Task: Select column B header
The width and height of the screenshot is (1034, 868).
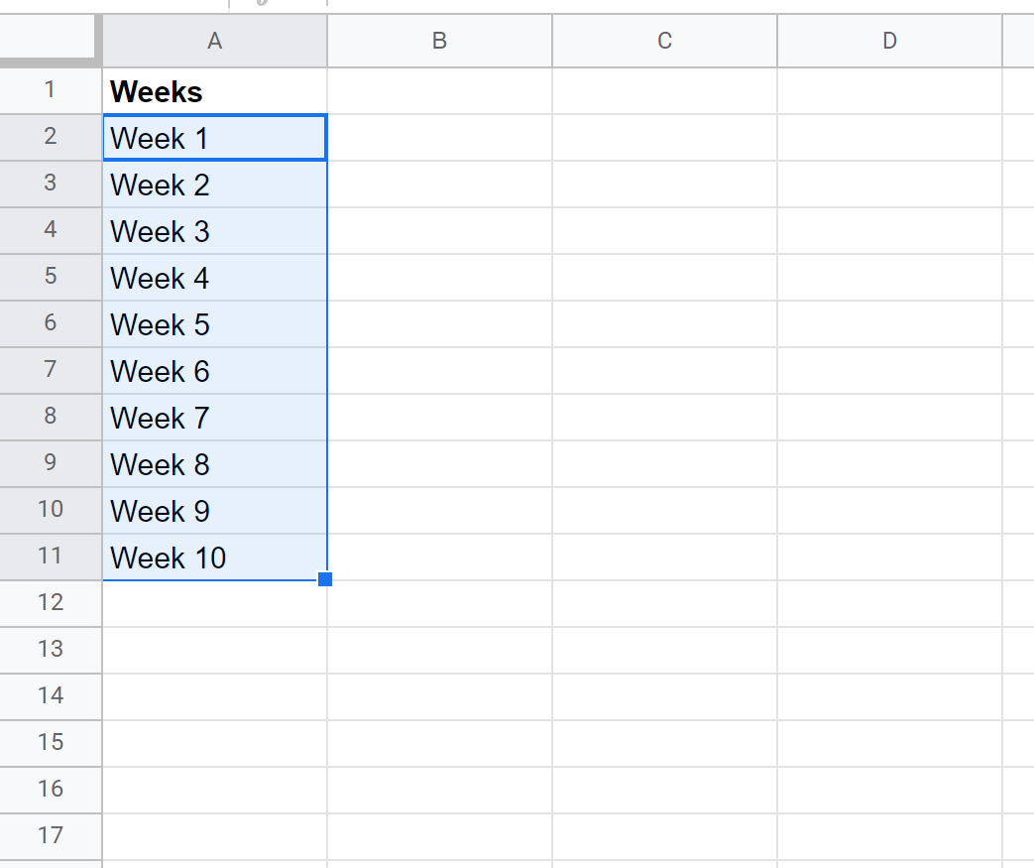Action: (440, 41)
